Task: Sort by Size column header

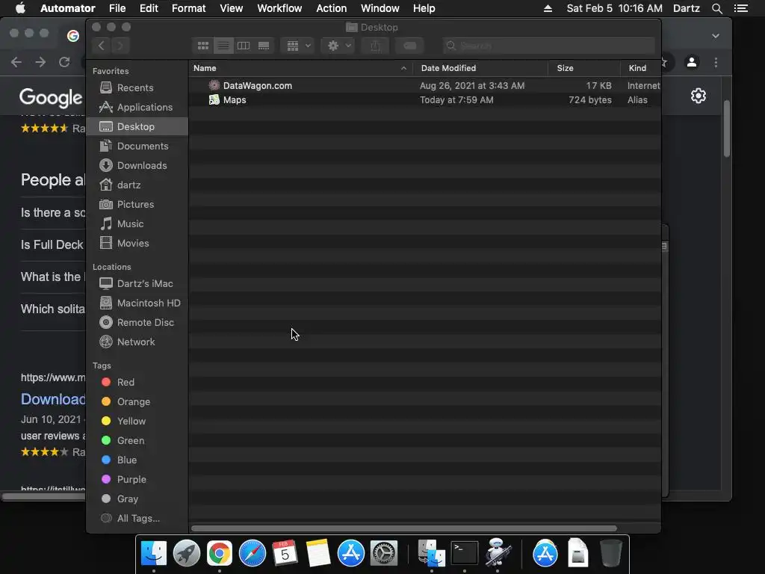Action: 584,68
